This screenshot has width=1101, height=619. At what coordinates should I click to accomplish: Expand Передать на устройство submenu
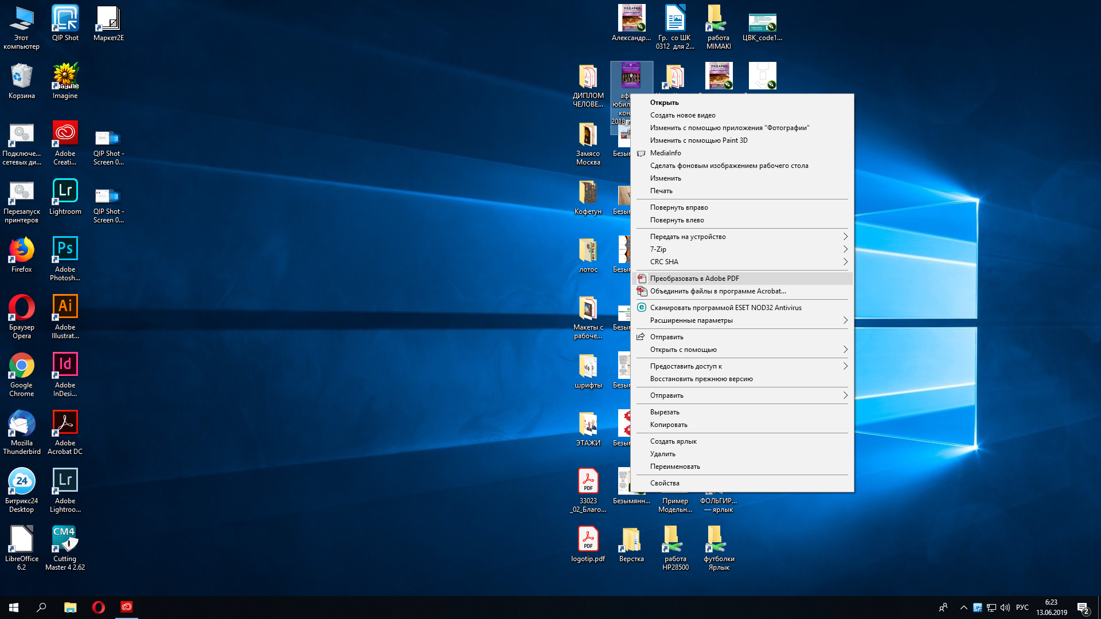tap(742, 237)
